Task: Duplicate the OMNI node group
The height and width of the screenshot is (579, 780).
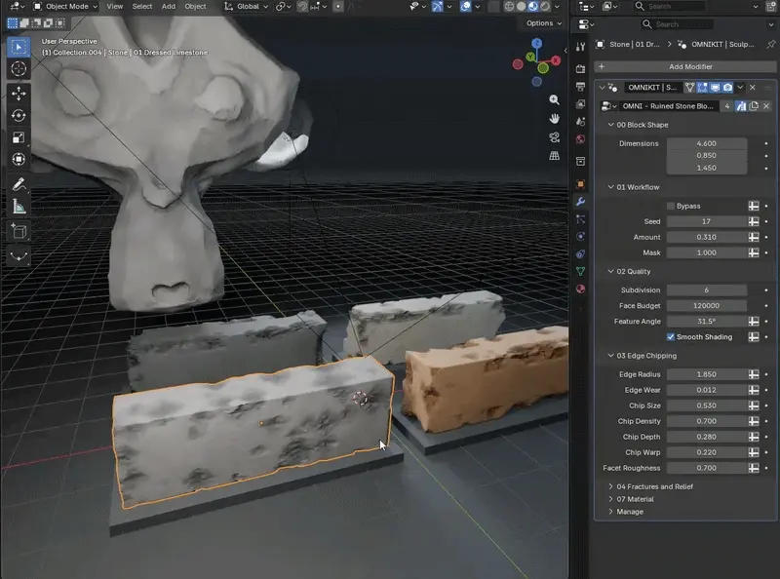Action: [x=754, y=106]
